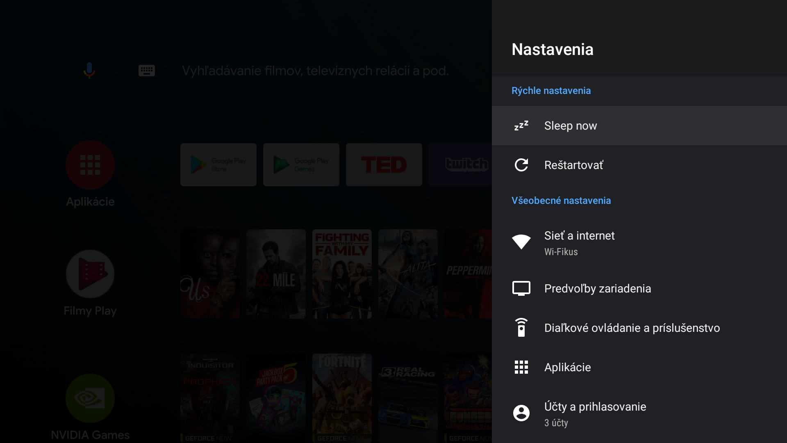Select the 22 Mile movie poster

pos(276,274)
